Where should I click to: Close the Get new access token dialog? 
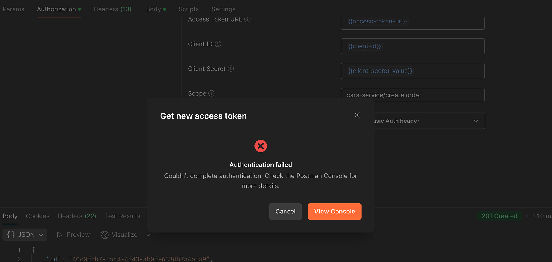357,115
